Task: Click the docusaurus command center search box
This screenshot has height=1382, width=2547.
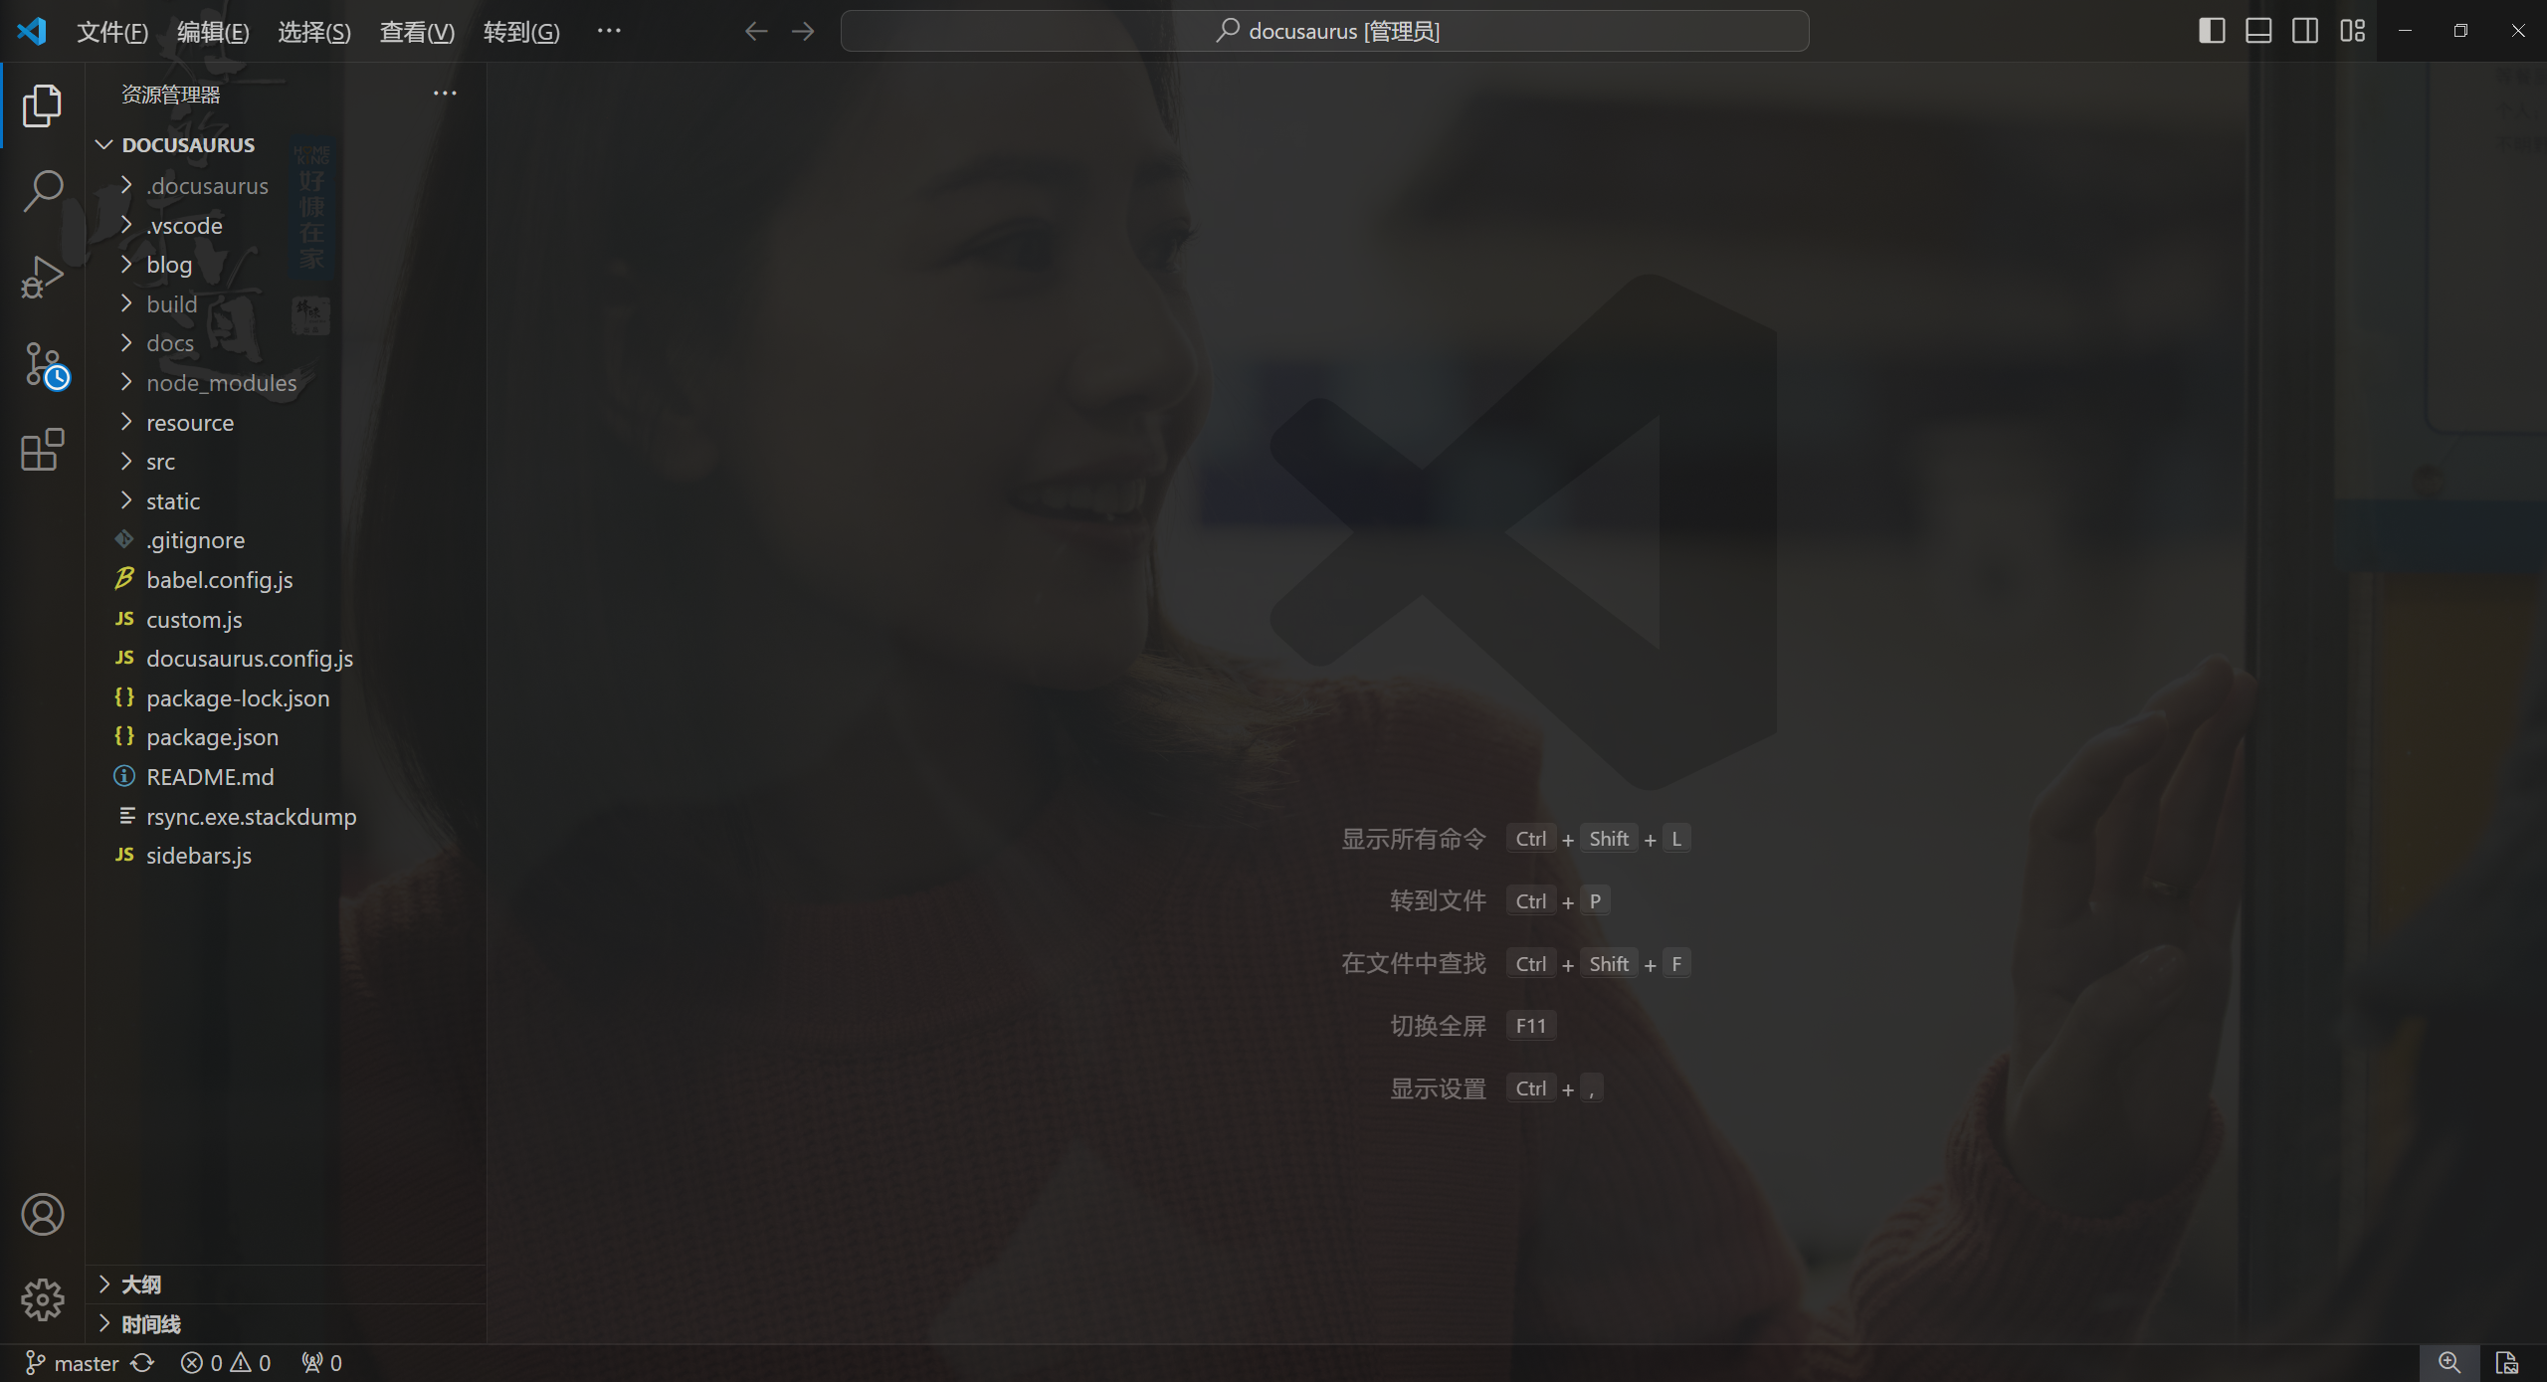Action: pos(1324,31)
